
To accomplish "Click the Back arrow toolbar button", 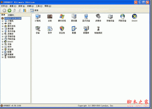I will (4, 10).
